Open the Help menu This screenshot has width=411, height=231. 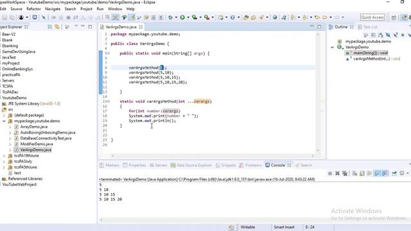click(130, 9)
